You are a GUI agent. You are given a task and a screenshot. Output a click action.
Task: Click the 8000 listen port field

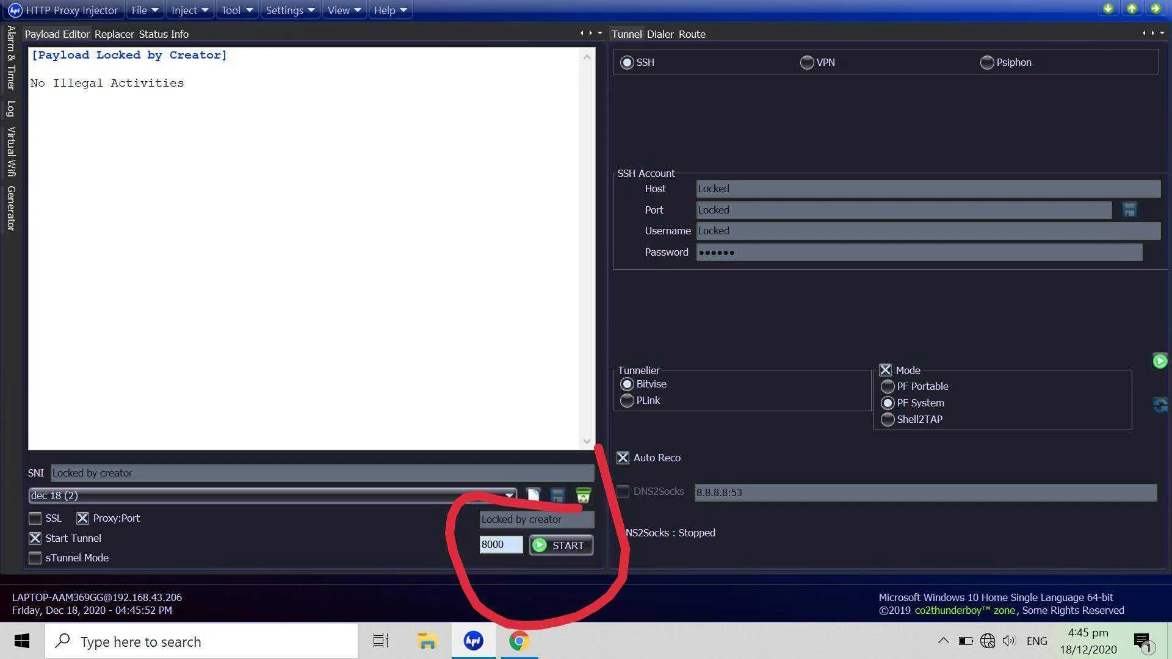tap(501, 545)
